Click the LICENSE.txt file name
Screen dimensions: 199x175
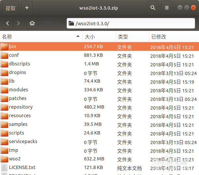pyautogui.click(x=22, y=167)
